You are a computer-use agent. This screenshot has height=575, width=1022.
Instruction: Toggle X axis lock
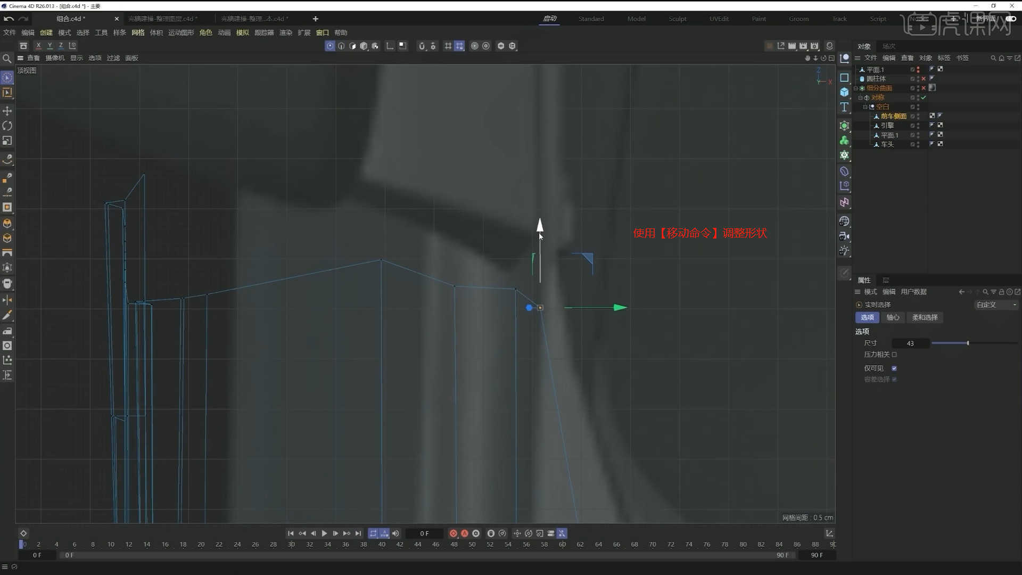pos(38,46)
